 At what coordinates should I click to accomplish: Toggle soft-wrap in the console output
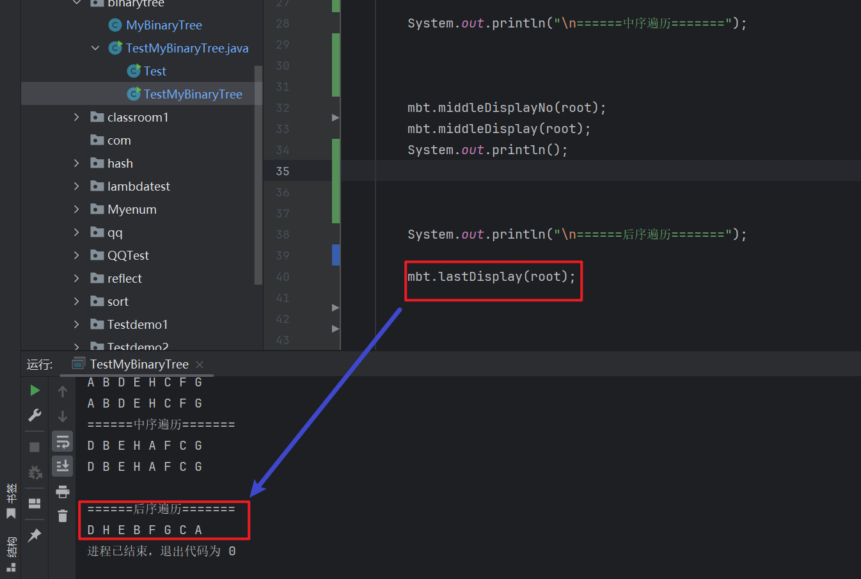coord(63,441)
